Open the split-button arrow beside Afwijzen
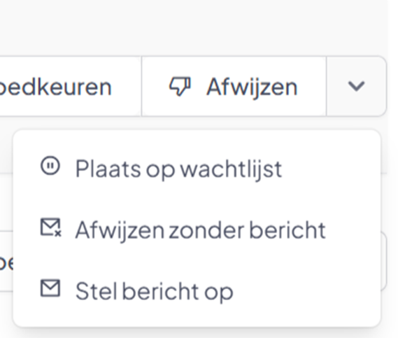 356,86
